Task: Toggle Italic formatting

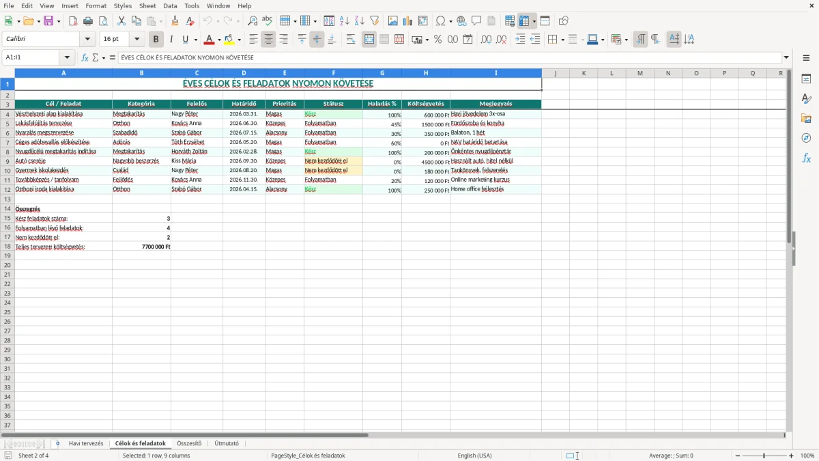Action: (x=171, y=40)
